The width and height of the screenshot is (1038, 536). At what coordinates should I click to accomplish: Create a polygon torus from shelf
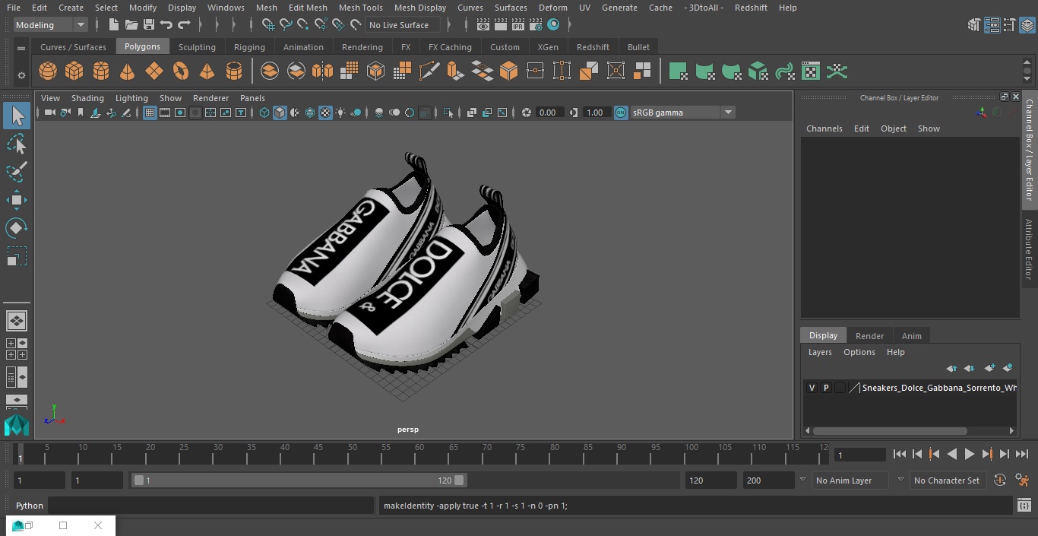click(x=181, y=71)
